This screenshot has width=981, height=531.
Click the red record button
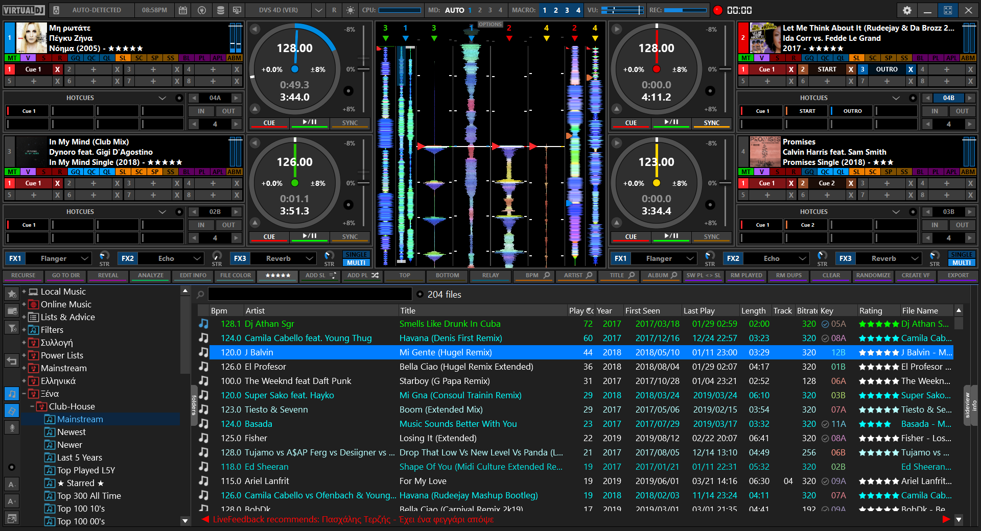(x=718, y=10)
